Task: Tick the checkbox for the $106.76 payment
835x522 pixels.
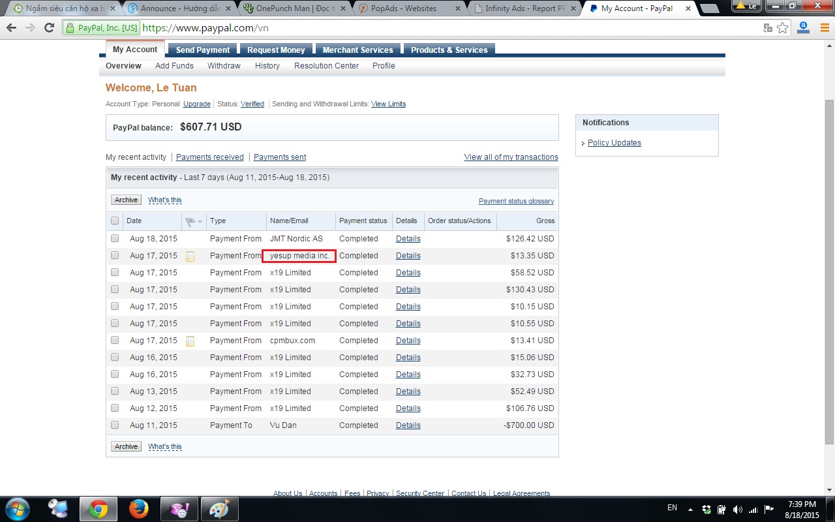Action: pyautogui.click(x=115, y=408)
